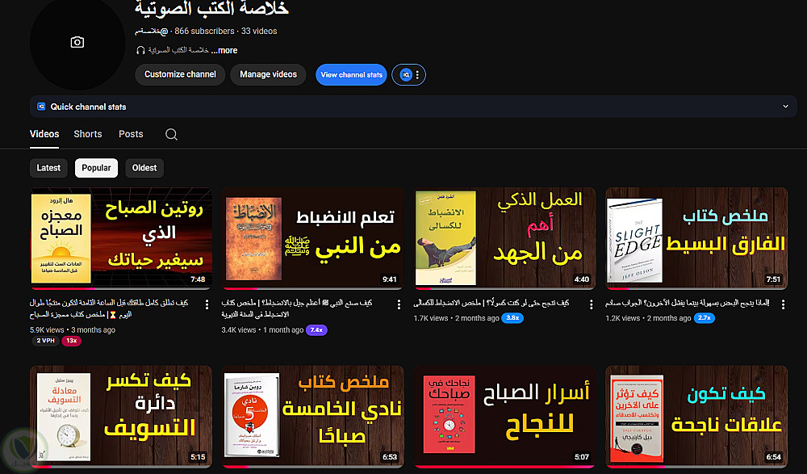Click title of 1.2K views video
This screenshot has width=807, height=474.
point(688,303)
